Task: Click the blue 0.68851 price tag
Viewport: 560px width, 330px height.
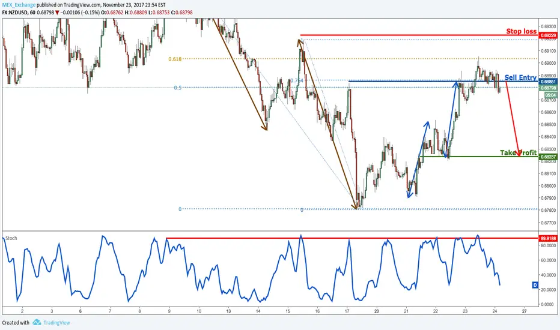Action: pyautogui.click(x=548, y=82)
